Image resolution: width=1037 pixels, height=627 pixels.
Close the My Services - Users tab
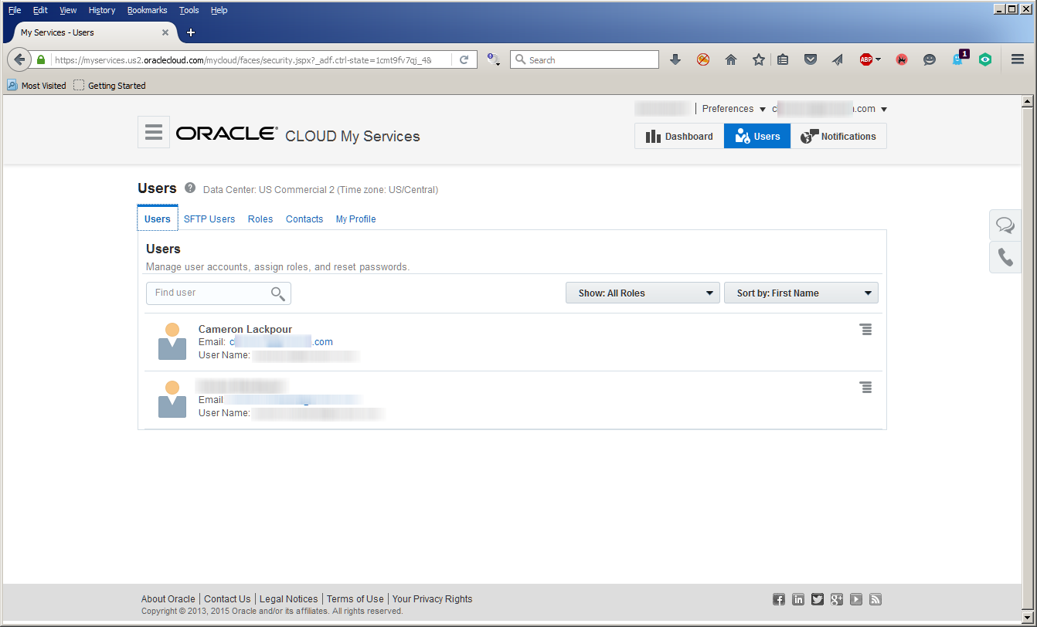pos(165,32)
